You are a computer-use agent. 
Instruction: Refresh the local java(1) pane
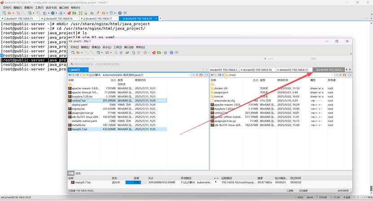point(206,75)
